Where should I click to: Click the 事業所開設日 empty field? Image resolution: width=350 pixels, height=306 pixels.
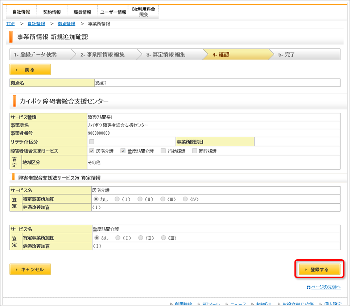(297, 142)
